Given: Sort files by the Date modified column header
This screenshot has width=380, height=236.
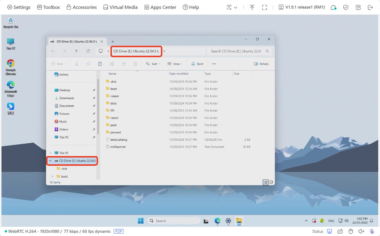Looking at the screenshot, I should [185, 74].
